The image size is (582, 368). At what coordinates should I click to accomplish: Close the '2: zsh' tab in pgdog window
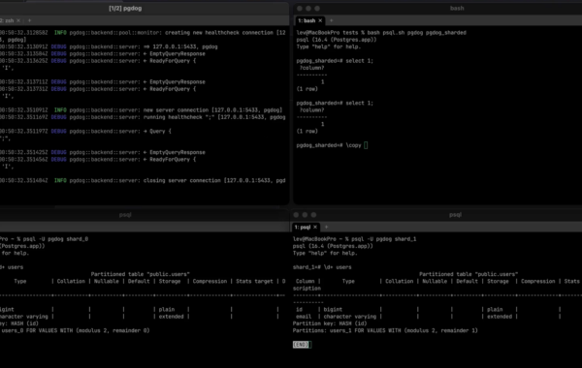18,20
